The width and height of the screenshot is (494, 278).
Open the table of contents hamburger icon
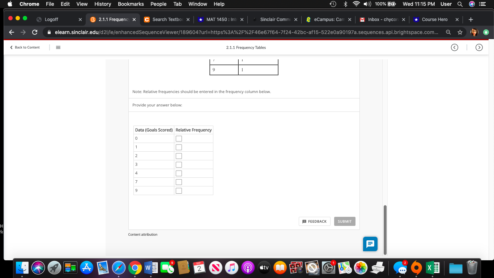coord(58,47)
